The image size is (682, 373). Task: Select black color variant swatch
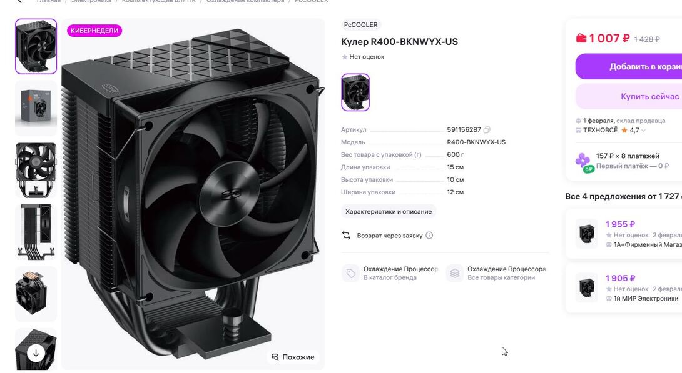pos(355,92)
